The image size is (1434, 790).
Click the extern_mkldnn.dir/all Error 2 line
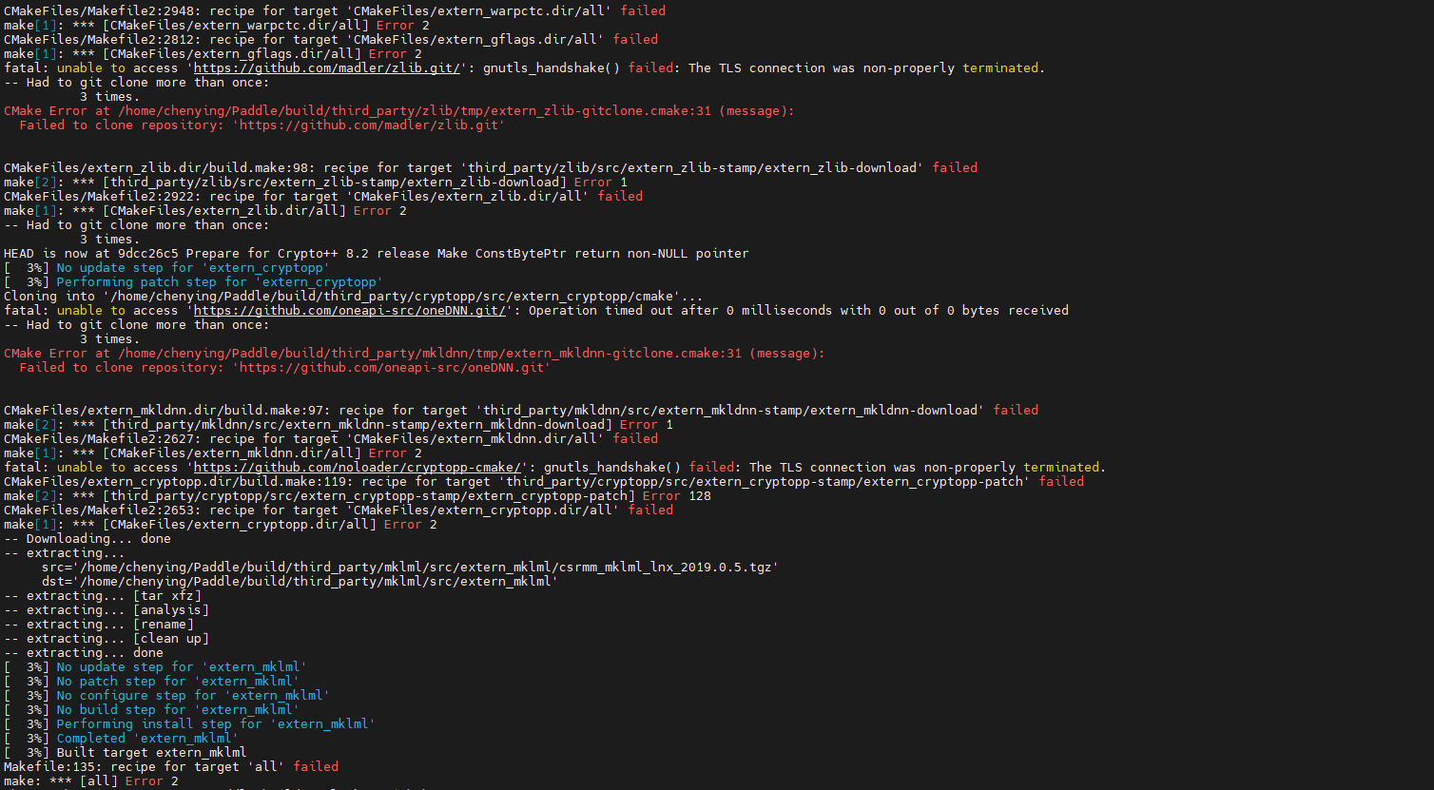coord(213,453)
